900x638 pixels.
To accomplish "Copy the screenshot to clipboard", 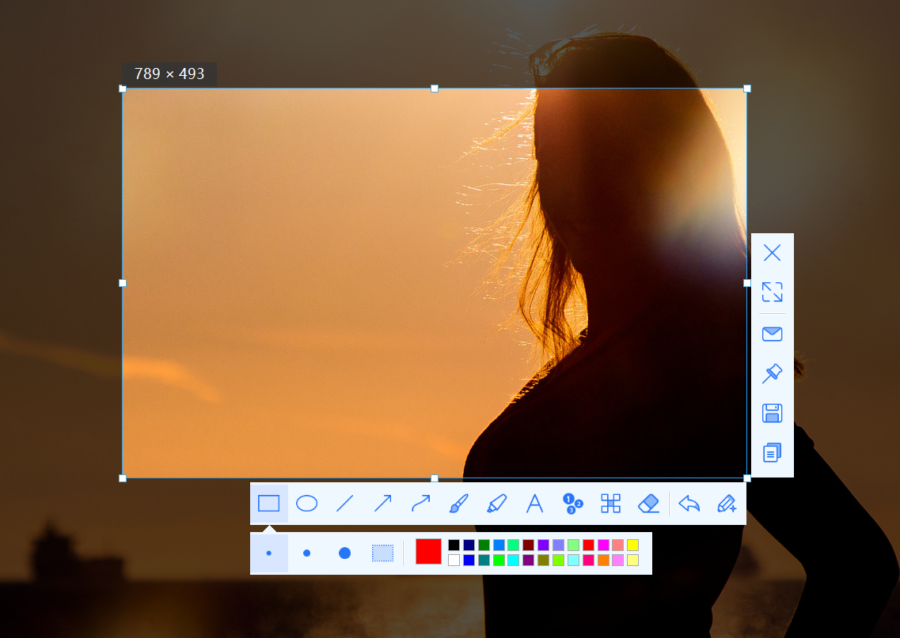I will [772, 452].
